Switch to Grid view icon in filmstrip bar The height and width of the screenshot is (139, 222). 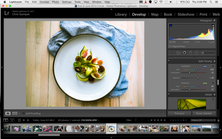[19, 120]
